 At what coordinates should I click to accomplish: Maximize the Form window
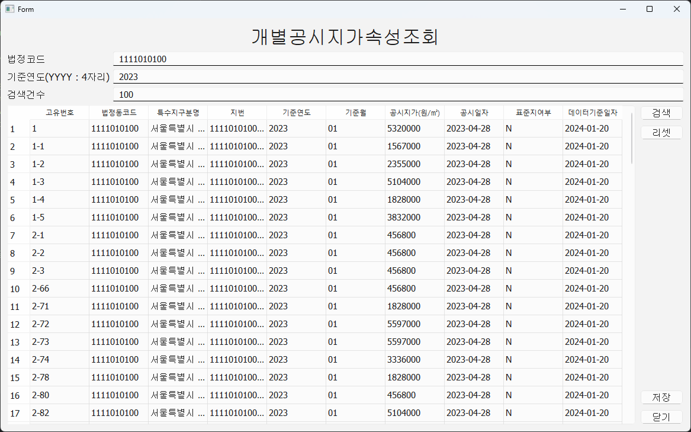(650, 9)
